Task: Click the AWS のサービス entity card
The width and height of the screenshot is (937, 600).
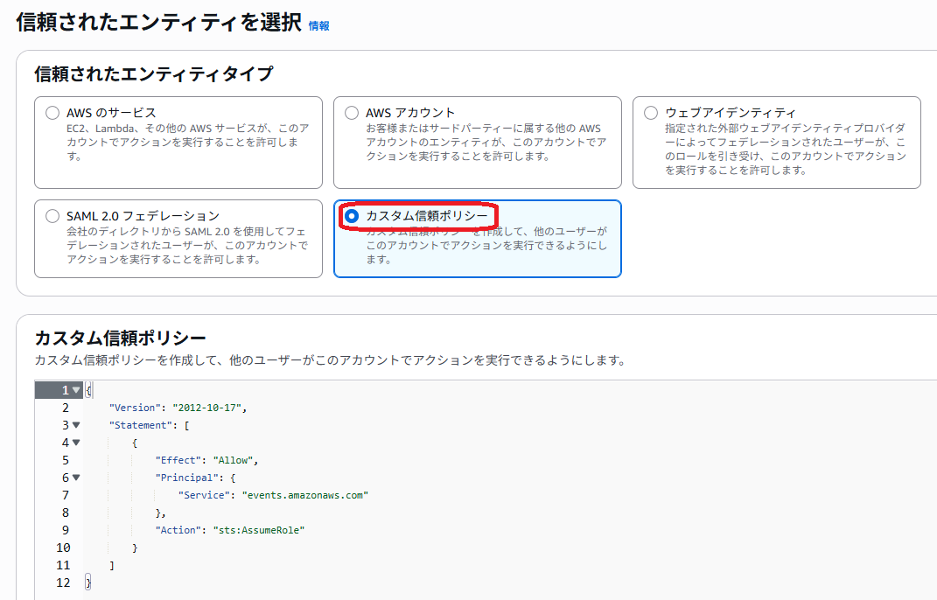Action: (x=178, y=140)
